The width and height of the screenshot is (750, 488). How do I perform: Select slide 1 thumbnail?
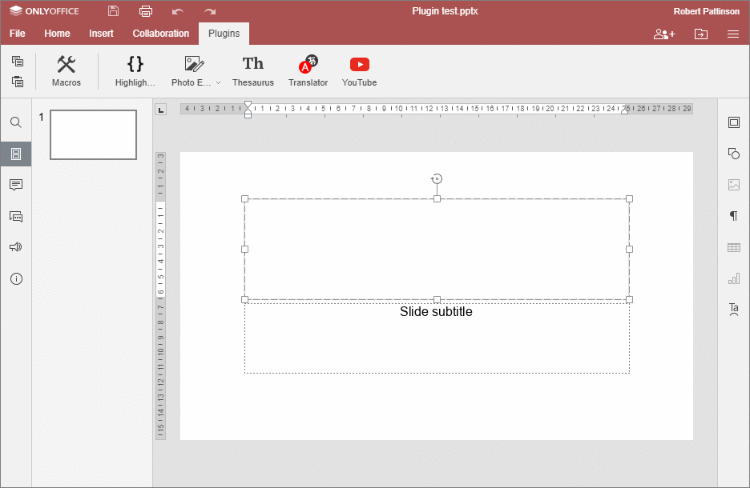tap(93, 134)
